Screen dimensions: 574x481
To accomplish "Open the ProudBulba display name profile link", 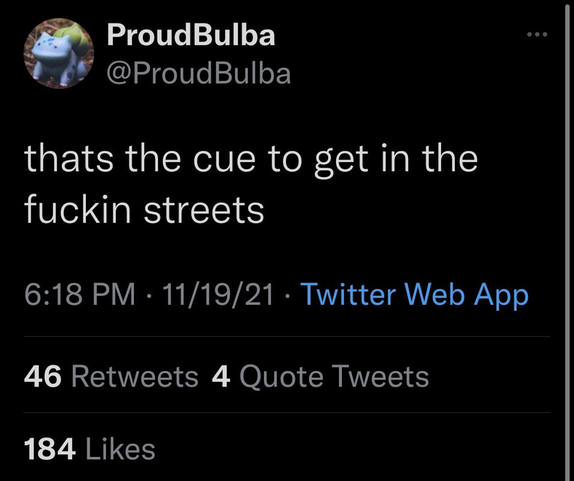I will pyautogui.click(x=191, y=35).
